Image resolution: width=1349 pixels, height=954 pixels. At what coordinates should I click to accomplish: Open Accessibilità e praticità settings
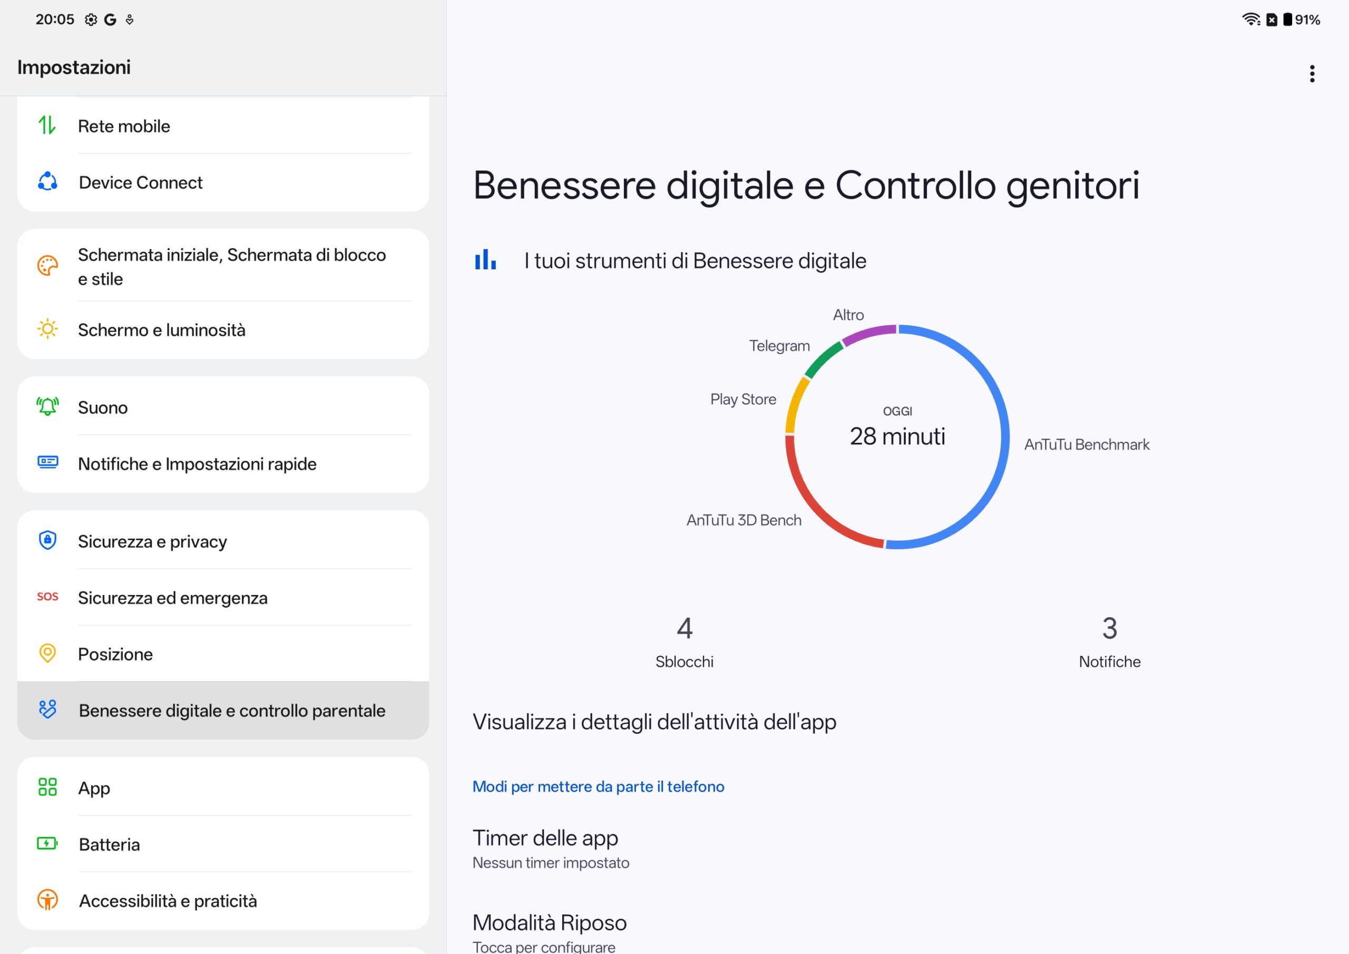pyautogui.click(x=168, y=901)
